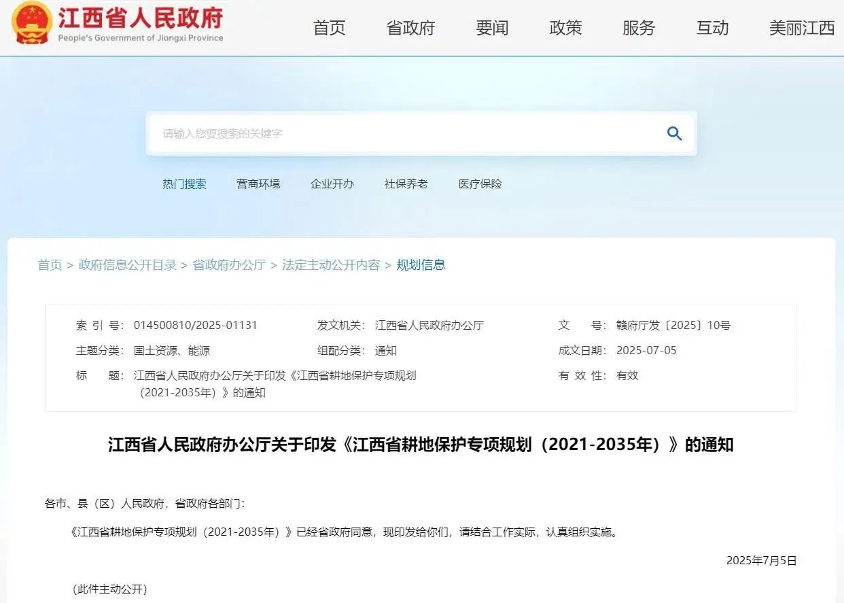Screen dimensions: 844x603
Task: Click the greeting line 各市、县（区）人民政府
Action: tap(144, 504)
